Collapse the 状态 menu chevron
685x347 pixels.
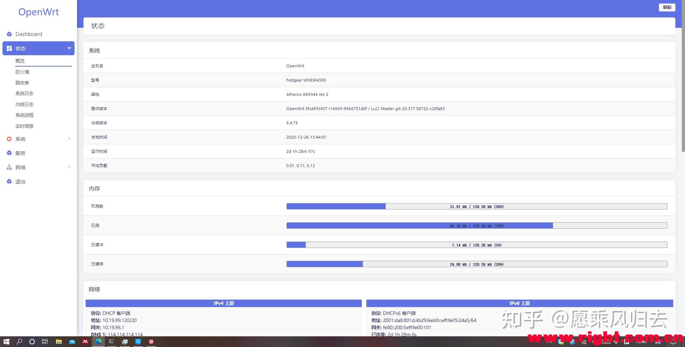point(69,48)
